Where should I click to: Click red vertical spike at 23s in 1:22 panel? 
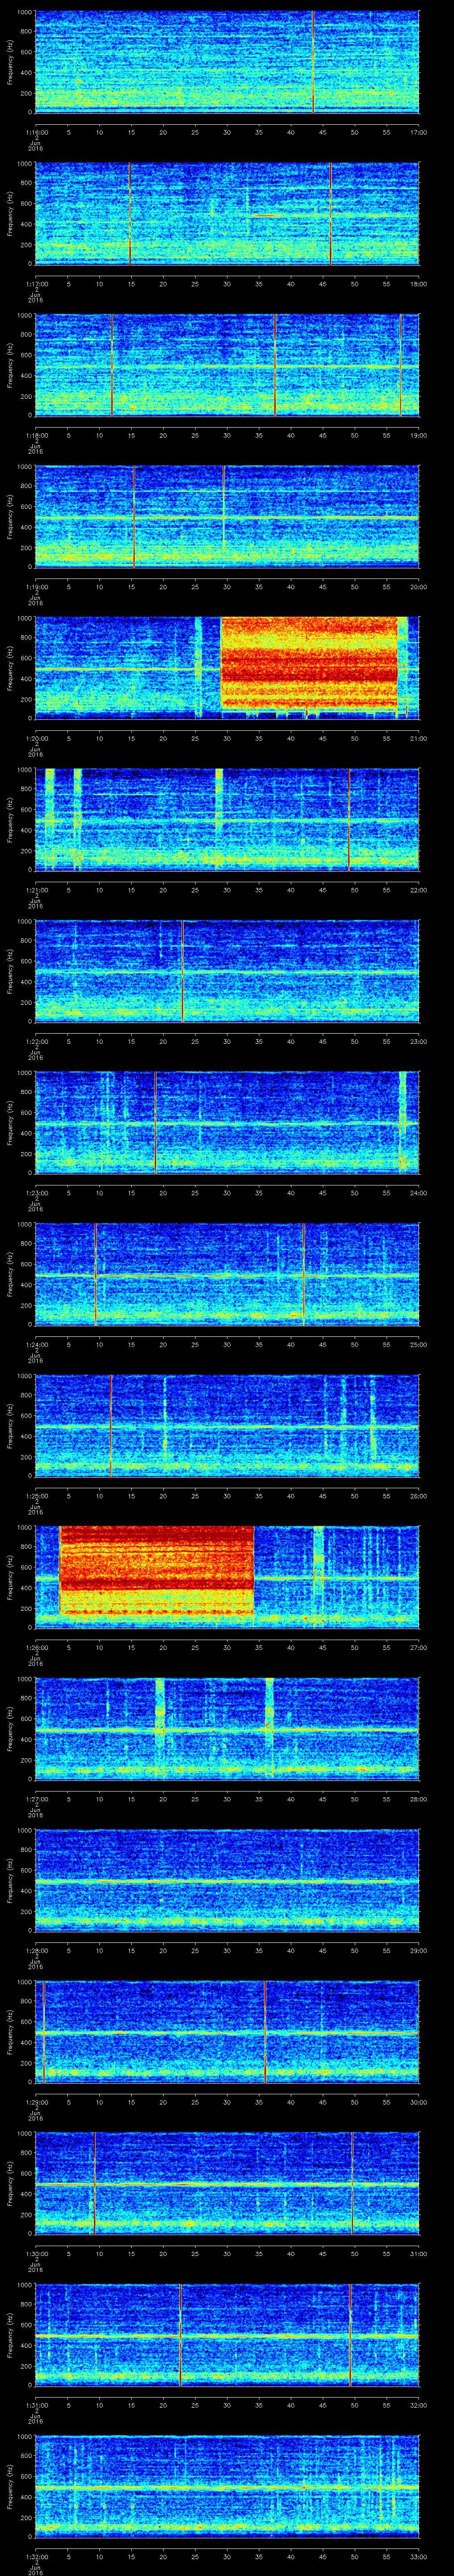click(x=182, y=971)
